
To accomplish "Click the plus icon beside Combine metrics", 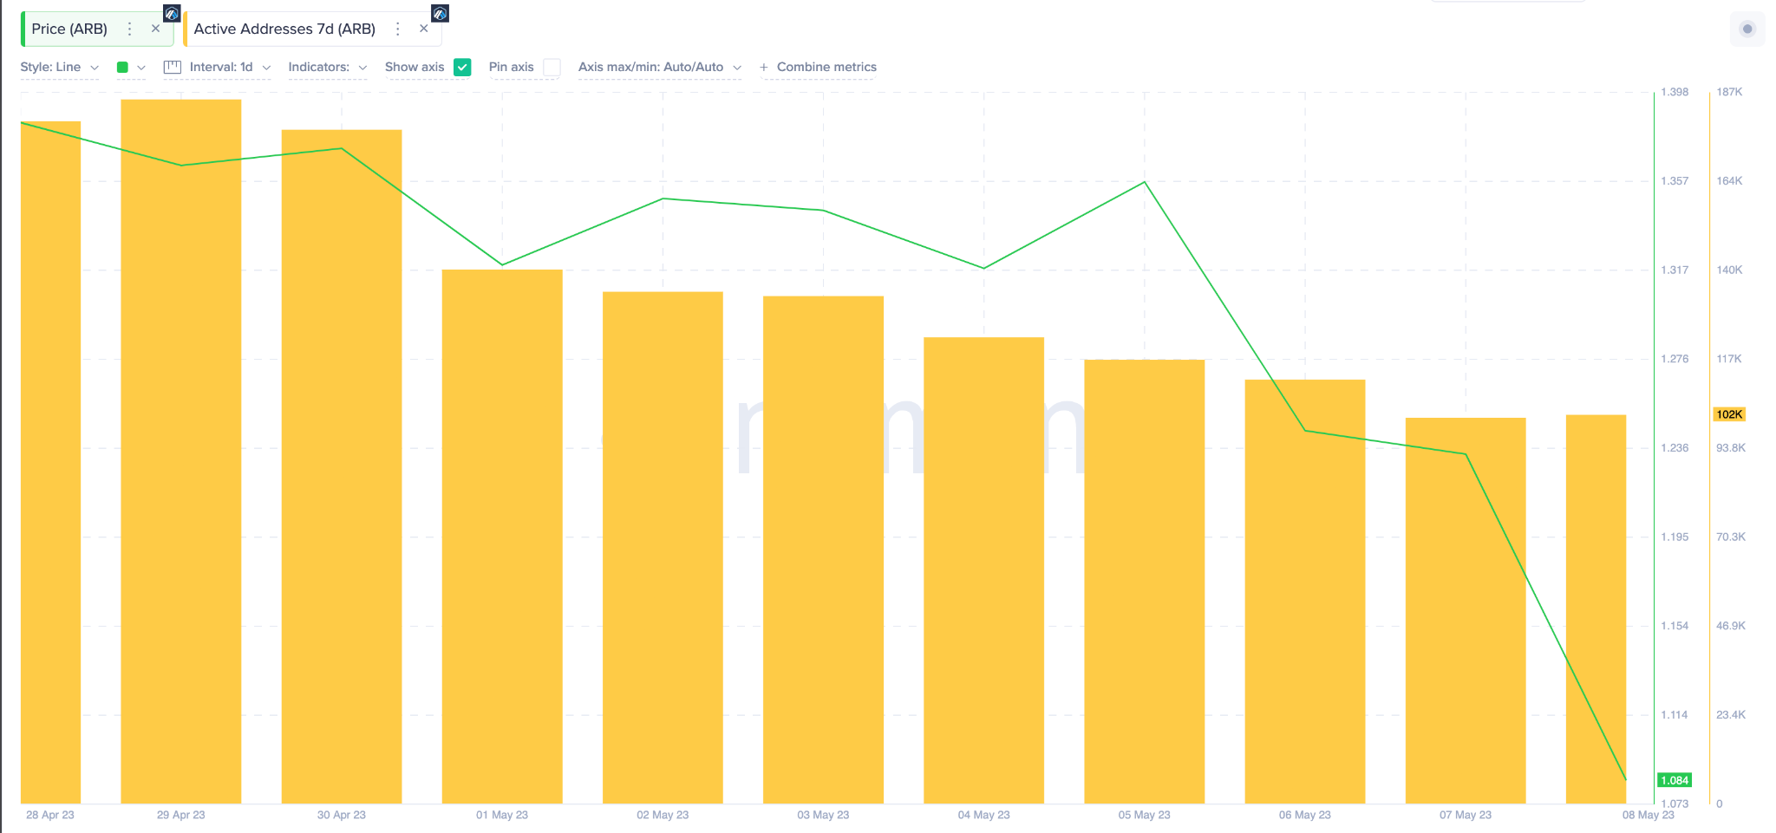I will (x=764, y=68).
